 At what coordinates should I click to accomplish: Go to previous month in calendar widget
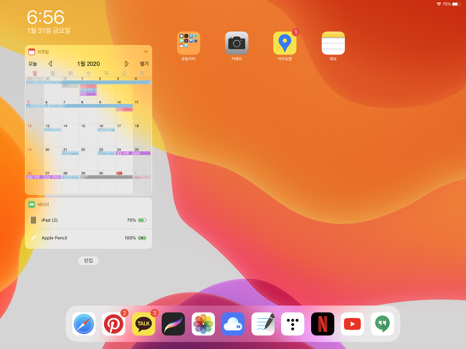(x=50, y=64)
